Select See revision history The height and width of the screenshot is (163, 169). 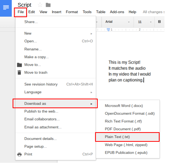point(56,84)
